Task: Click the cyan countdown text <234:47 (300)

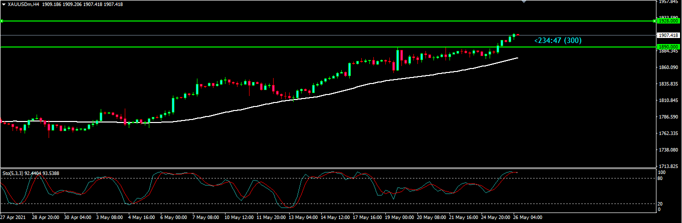Action: 558,40
